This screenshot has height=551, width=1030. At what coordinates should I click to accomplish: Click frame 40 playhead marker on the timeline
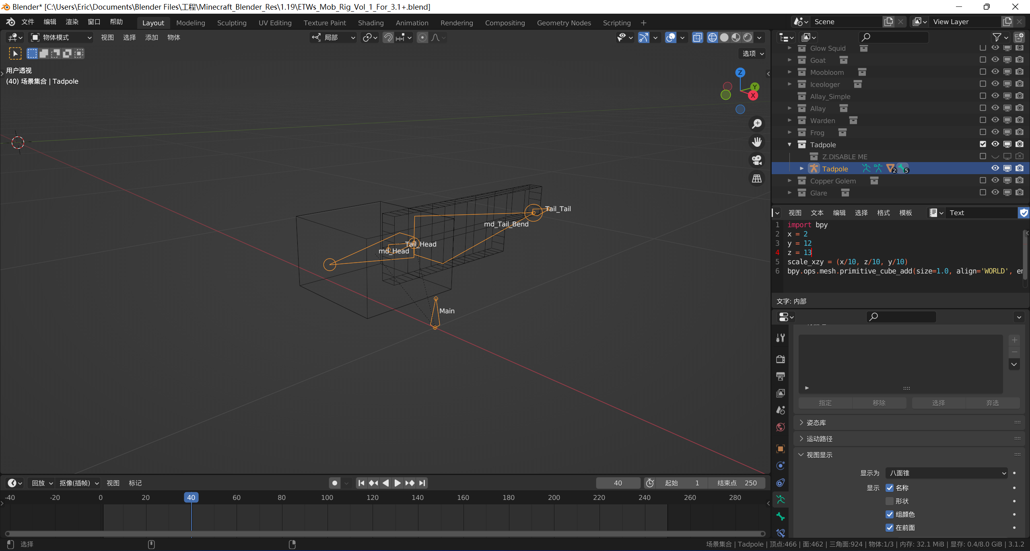click(191, 498)
